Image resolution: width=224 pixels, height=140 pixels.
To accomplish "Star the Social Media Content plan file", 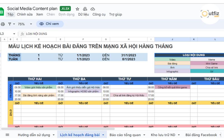I will 78,9.
